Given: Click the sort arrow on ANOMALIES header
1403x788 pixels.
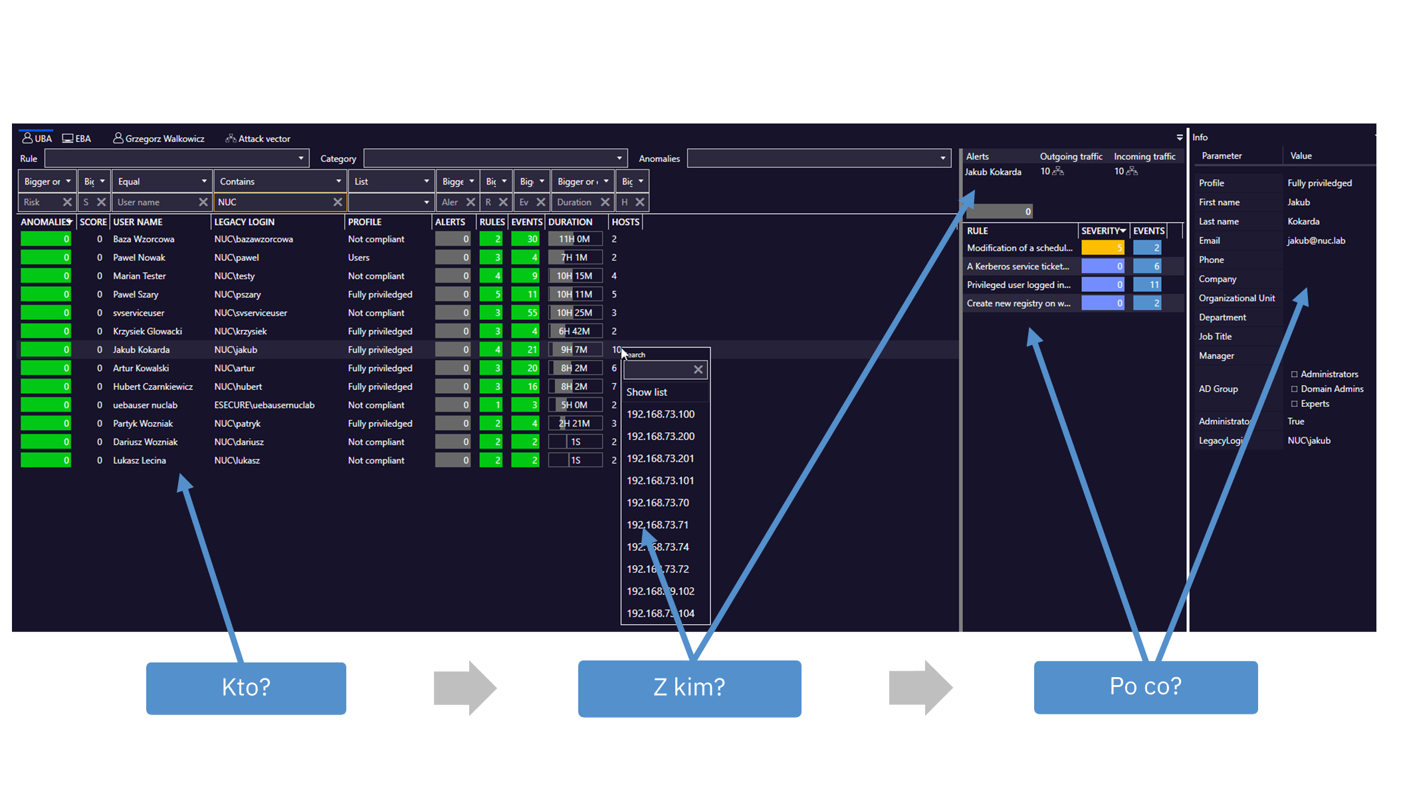Looking at the screenshot, I should pos(69,221).
